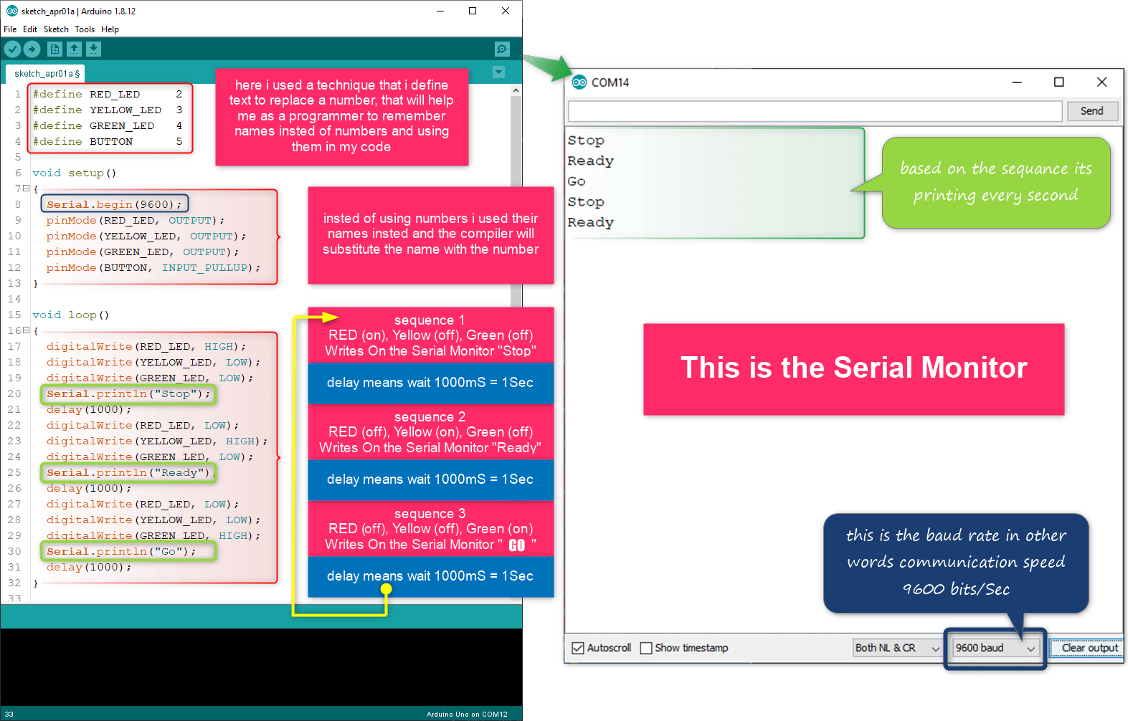Click the serial input text field

(815, 111)
